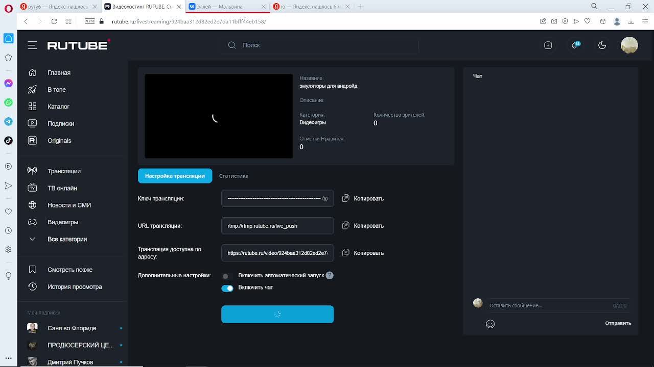Copy the stream key
Screen dimensions: 654x367
[x=363, y=198]
